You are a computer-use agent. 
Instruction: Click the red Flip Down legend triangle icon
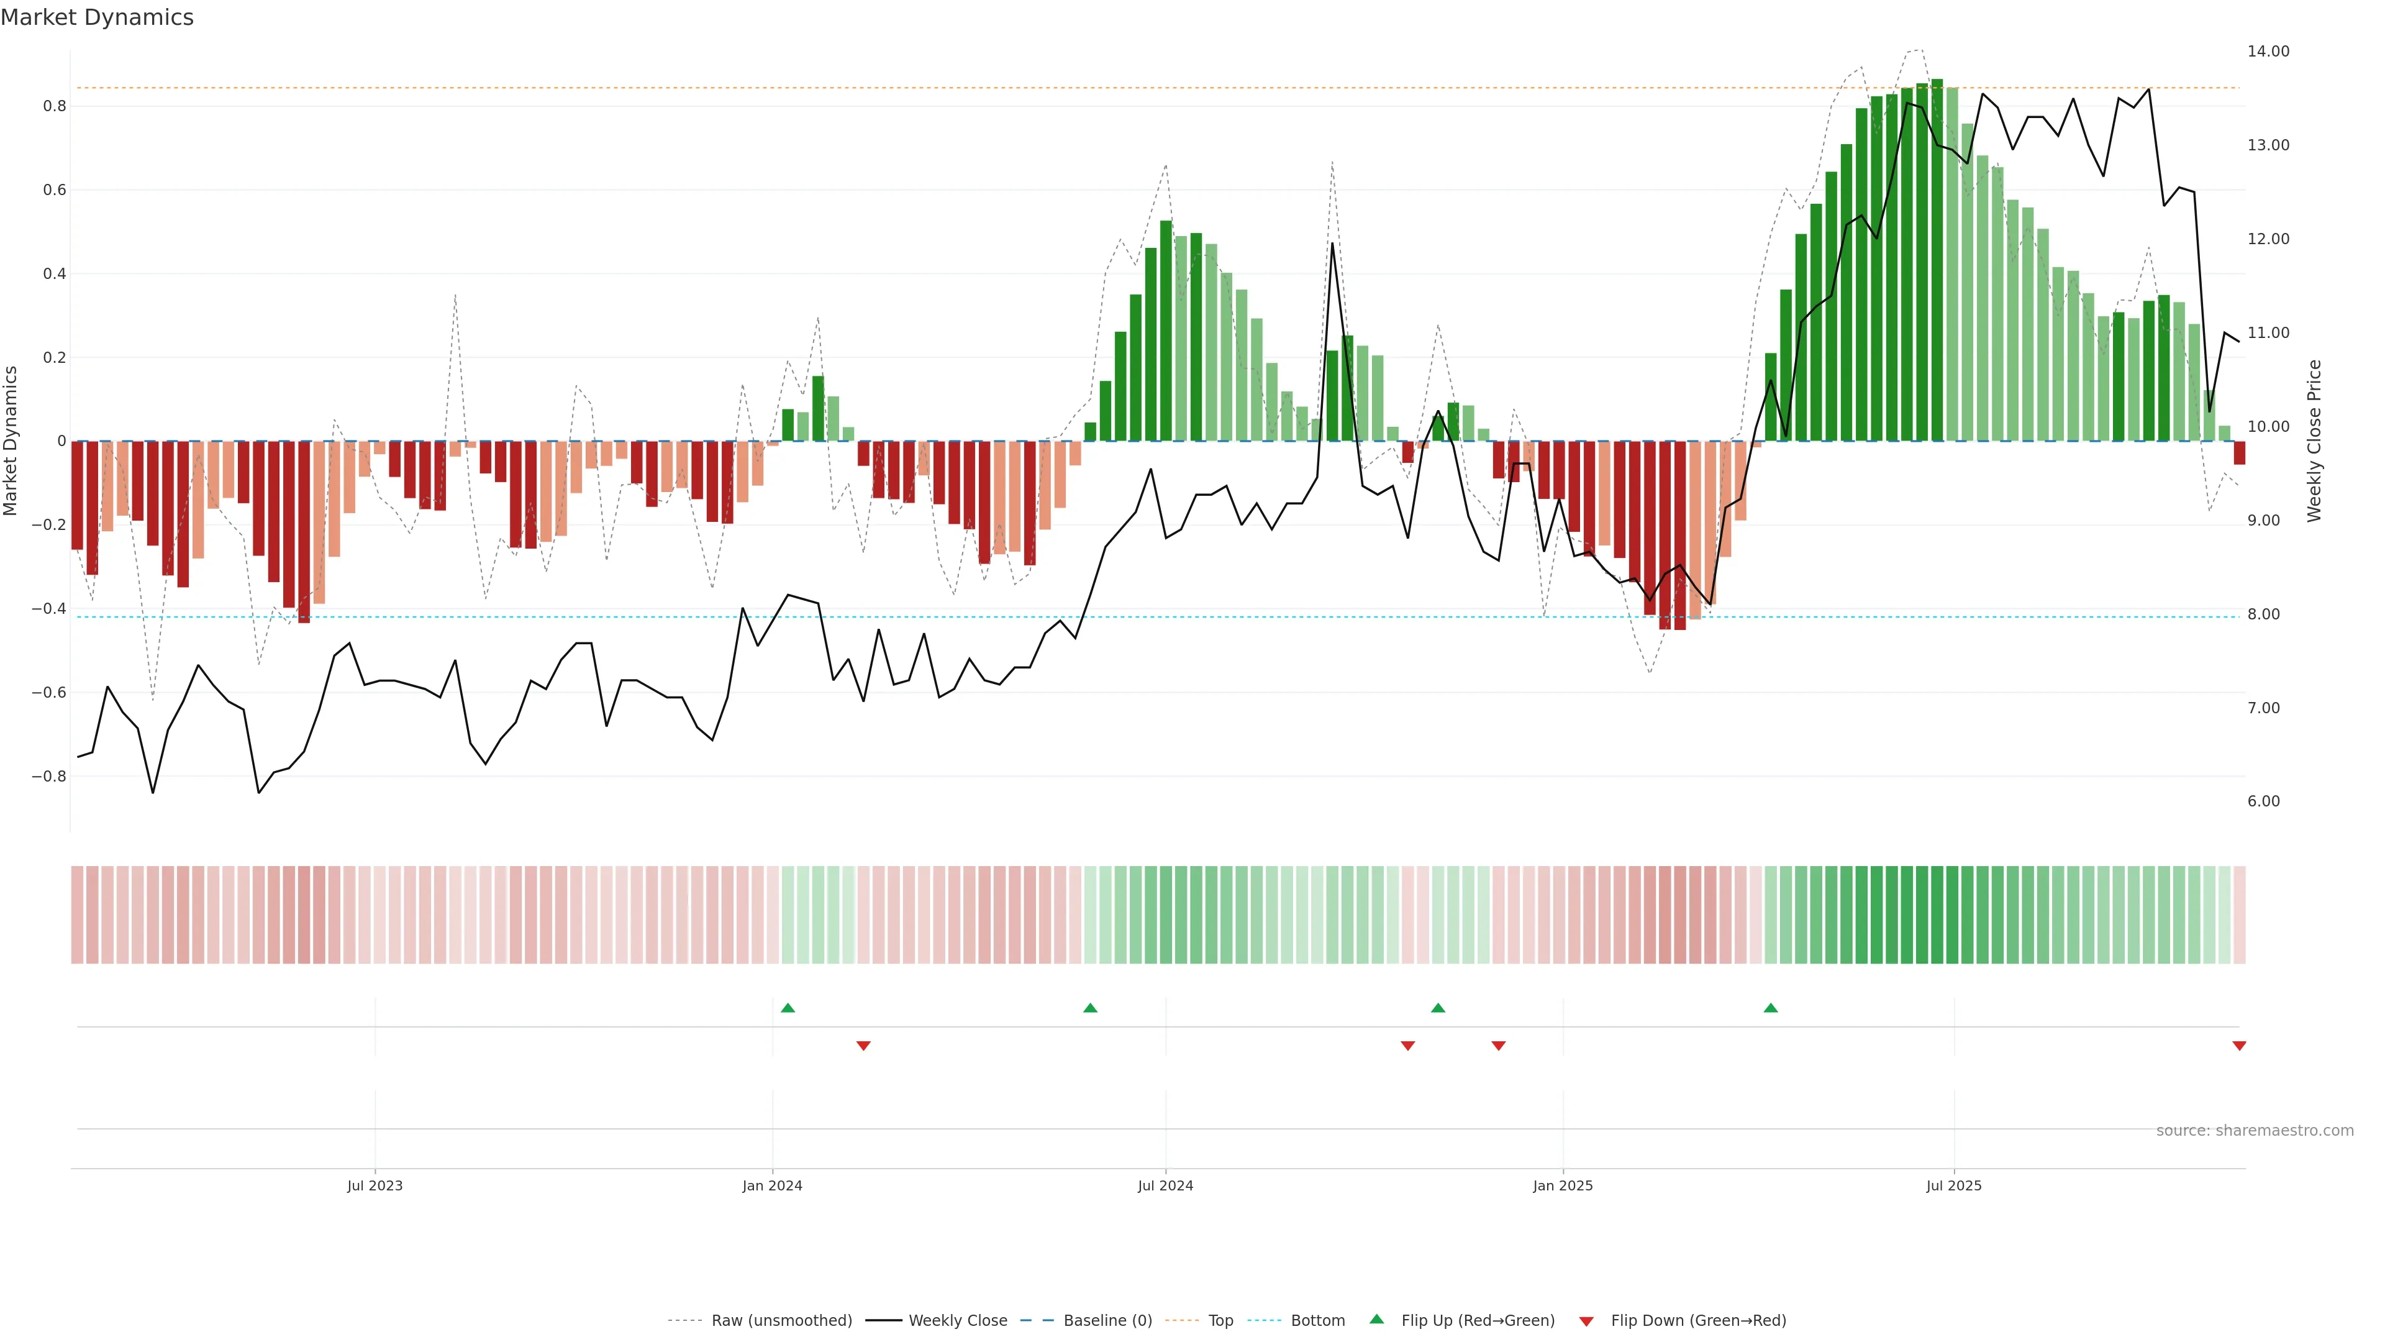[1586, 1321]
